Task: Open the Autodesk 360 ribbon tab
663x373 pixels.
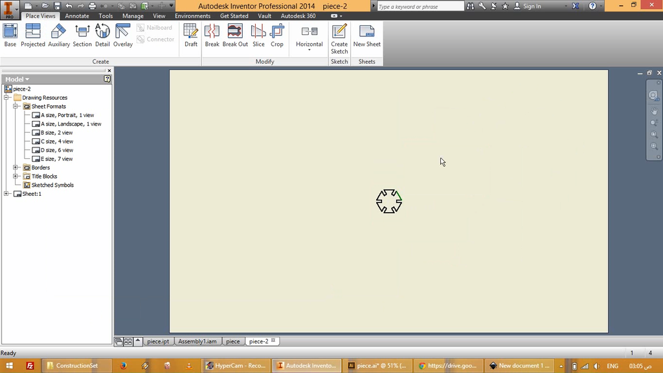Action: pyautogui.click(x=298, y=16)
